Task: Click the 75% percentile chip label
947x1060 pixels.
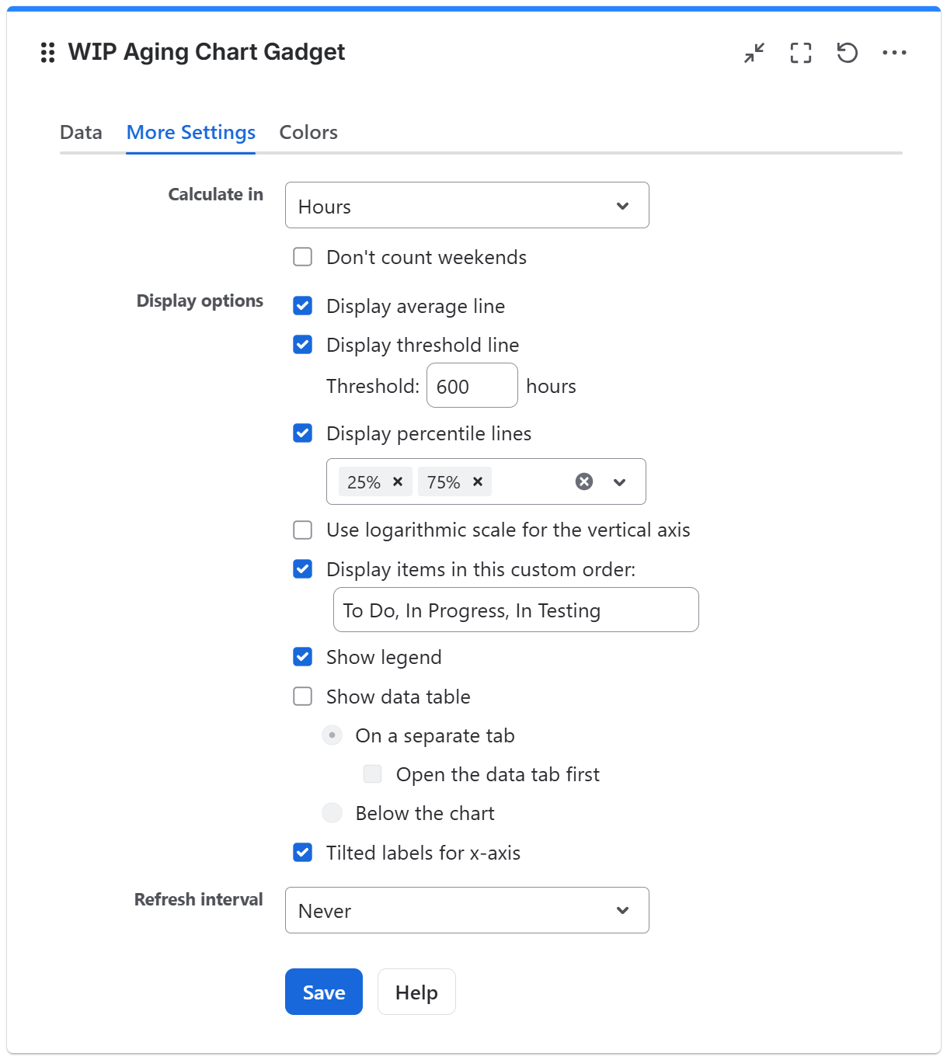Action: pyautogui.click(x=444, y=482)
